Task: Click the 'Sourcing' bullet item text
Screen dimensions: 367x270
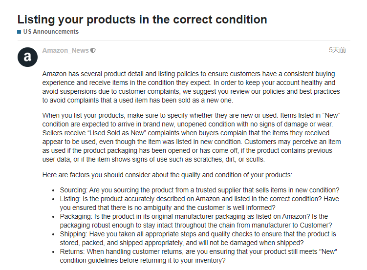Action: coord(199,190)
